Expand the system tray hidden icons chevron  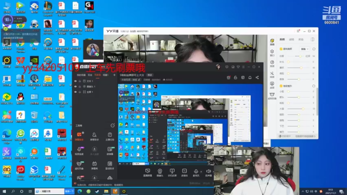(302, 191)
